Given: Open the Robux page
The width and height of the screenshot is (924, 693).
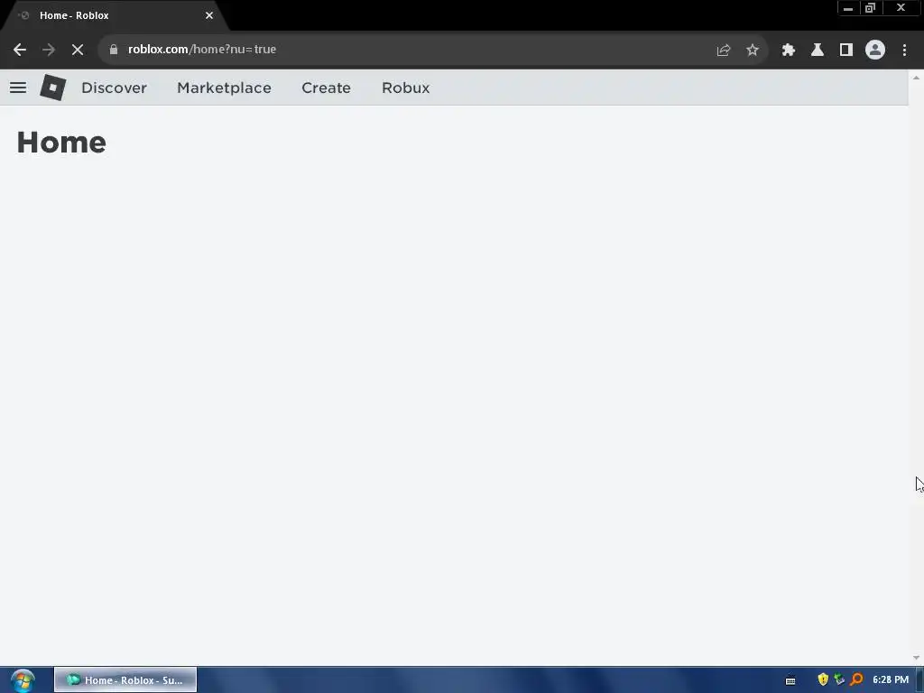Looking at the screenshot, I should click(x=405, y=88).
